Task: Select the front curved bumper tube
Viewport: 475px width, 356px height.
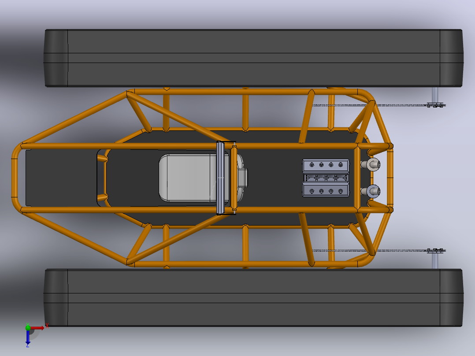Action: 15,178
